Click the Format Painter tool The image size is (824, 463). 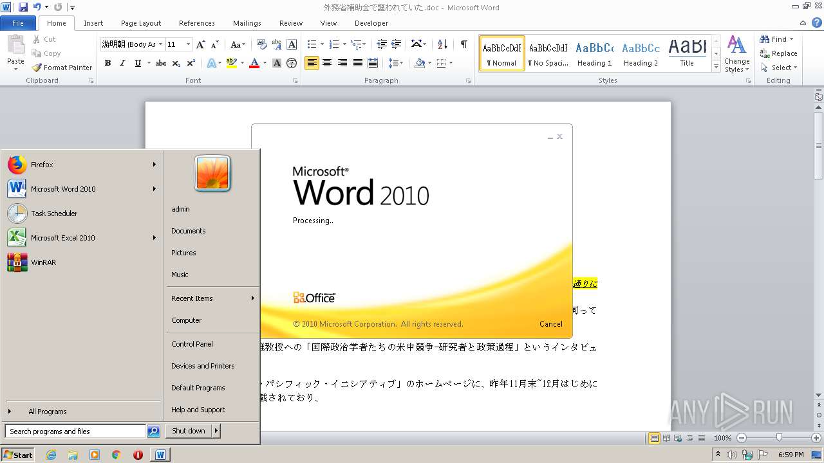tap(62, 68)
